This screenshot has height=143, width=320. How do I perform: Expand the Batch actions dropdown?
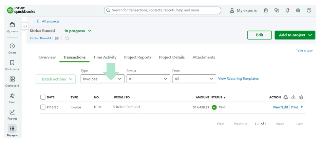pos(56,79)
